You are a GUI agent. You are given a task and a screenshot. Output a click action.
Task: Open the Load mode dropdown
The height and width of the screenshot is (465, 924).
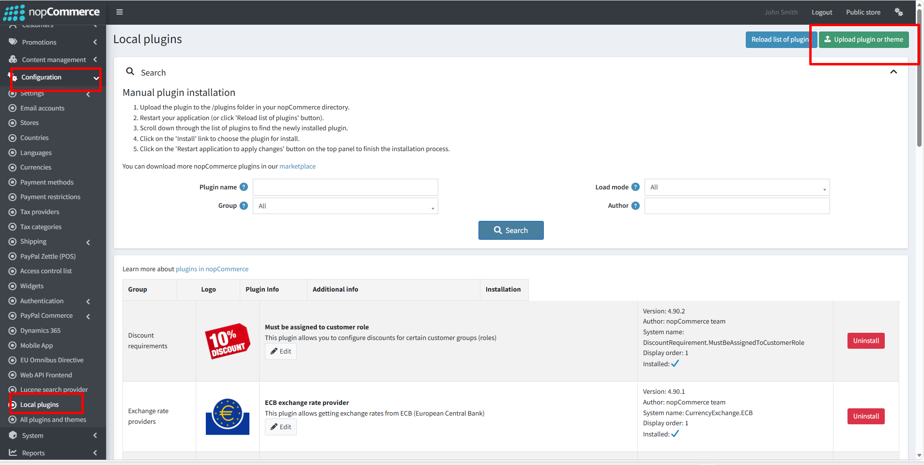[737, 187]
